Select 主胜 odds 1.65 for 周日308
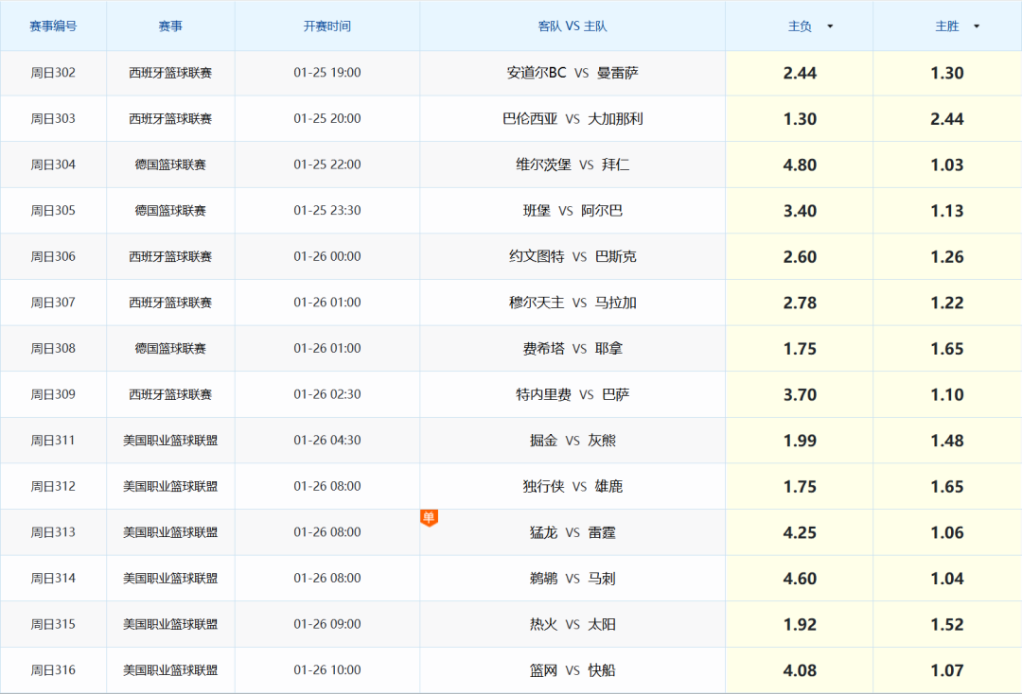The height and width of the screenshot is (694, 1022). [x=947, y=349]
